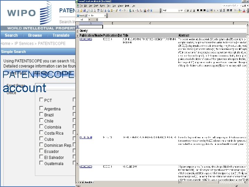
Task: Open the Paste options dropdown arrow
Action: 114,10
